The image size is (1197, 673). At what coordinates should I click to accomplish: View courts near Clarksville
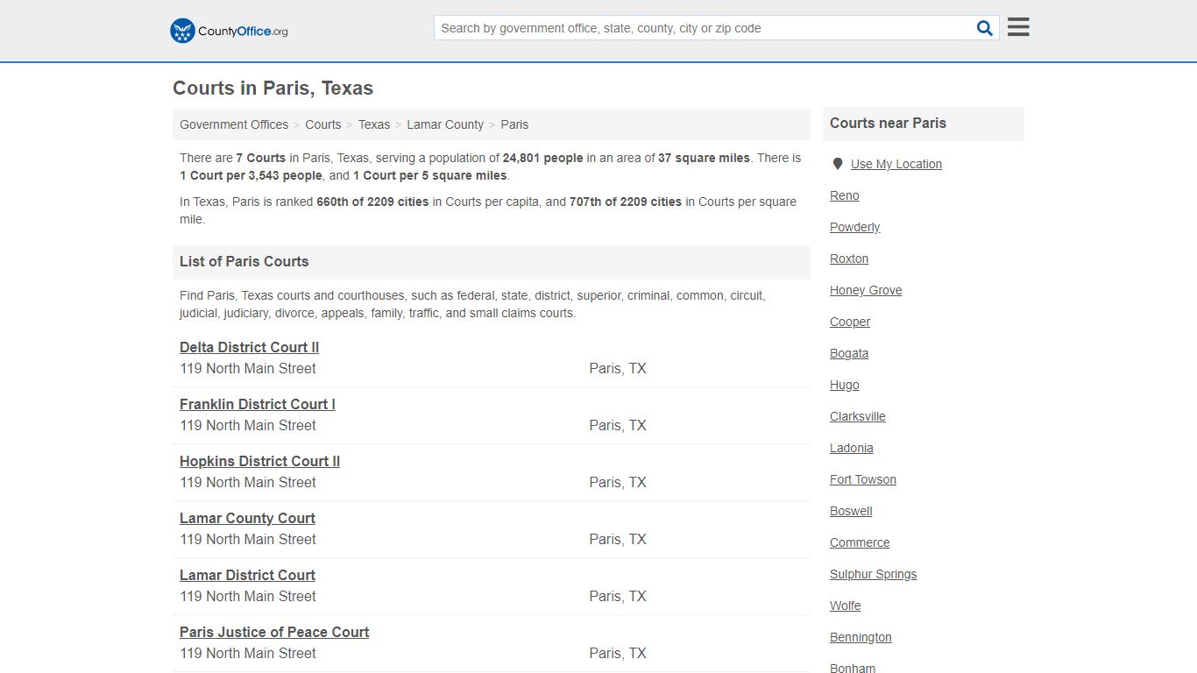[x=858, y=416]
